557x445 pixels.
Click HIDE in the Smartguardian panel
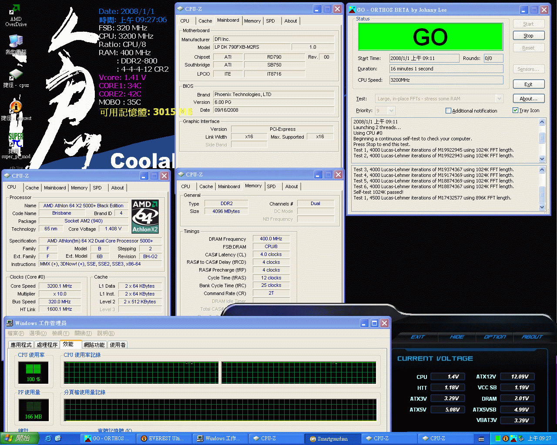tap(457, 337)
